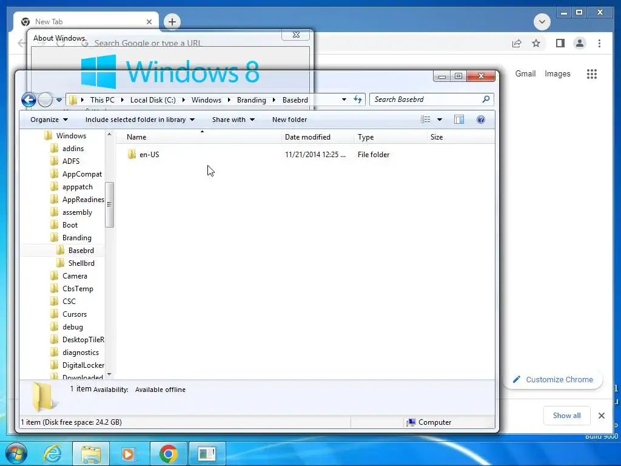Screen dimensions: 621x466
Task: Open Chrome tab search chevron button
Action: pos(542,22)
